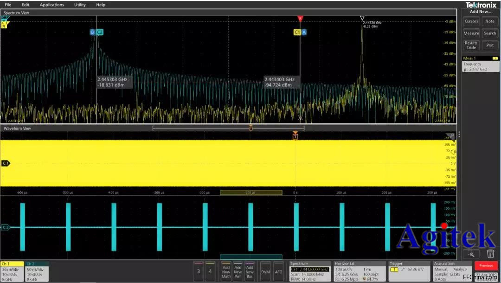Enable the AFG
This screenshot has height=283, width=501.
click(x=279, y=271)
